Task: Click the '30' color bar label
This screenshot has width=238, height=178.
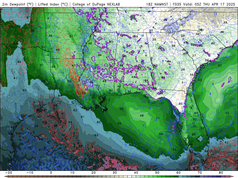Action: pos(115,173)
